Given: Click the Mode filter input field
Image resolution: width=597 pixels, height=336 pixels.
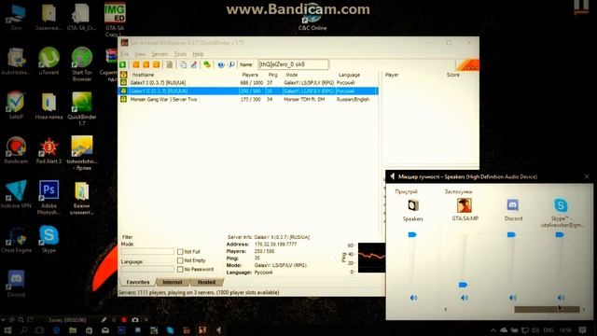Looking at the screenshot, I should [147, 251].
